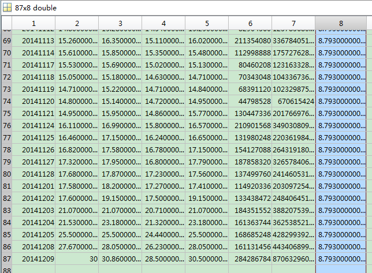Click cell with date 20141204
The image size is (372, 273).
34,222
